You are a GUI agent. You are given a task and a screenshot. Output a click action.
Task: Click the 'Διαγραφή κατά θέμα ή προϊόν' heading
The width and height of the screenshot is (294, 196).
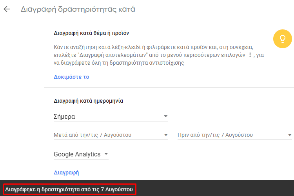pyautogui.click(x=91, y=33)
